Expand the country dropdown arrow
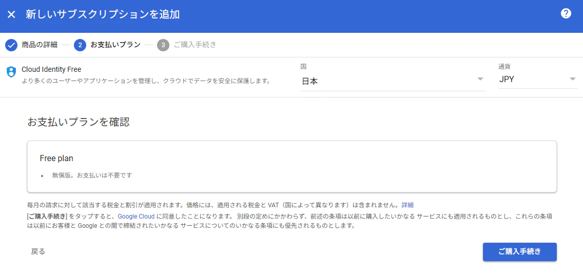 click(x=480, y=79)
